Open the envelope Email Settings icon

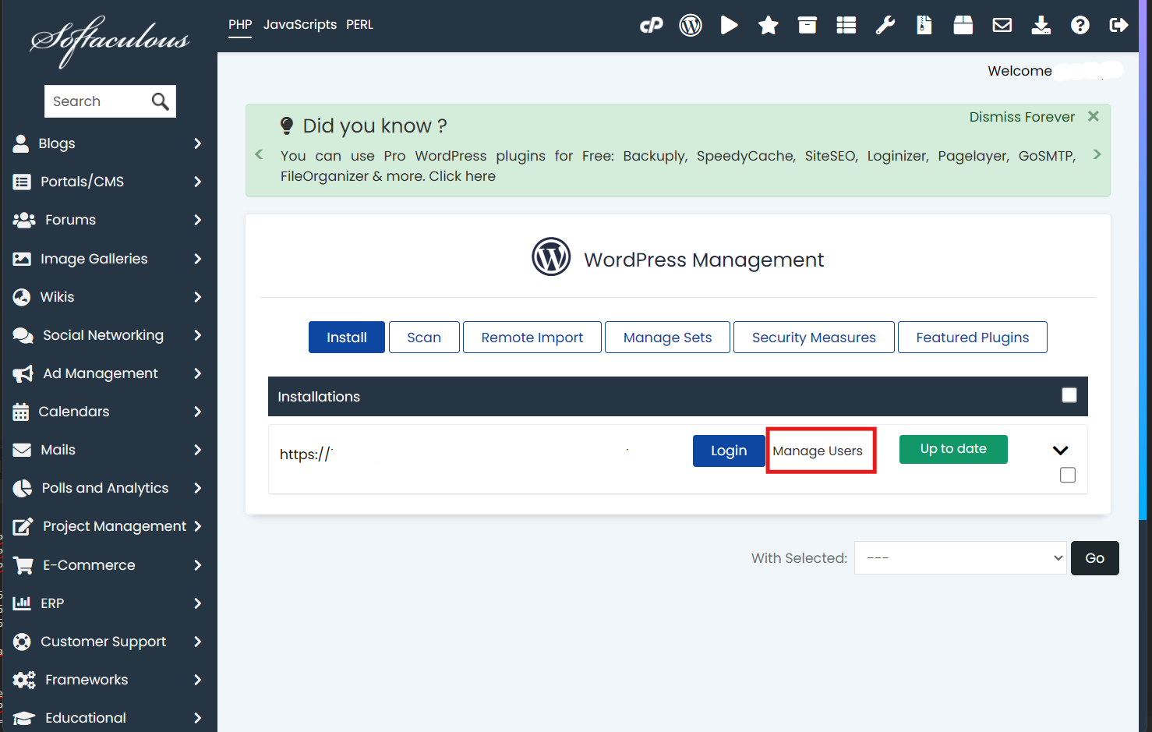click(x=1002, y=26)
